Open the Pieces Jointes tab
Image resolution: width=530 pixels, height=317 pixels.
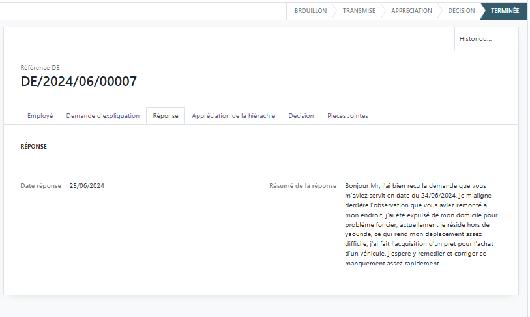tap(347, 115)
